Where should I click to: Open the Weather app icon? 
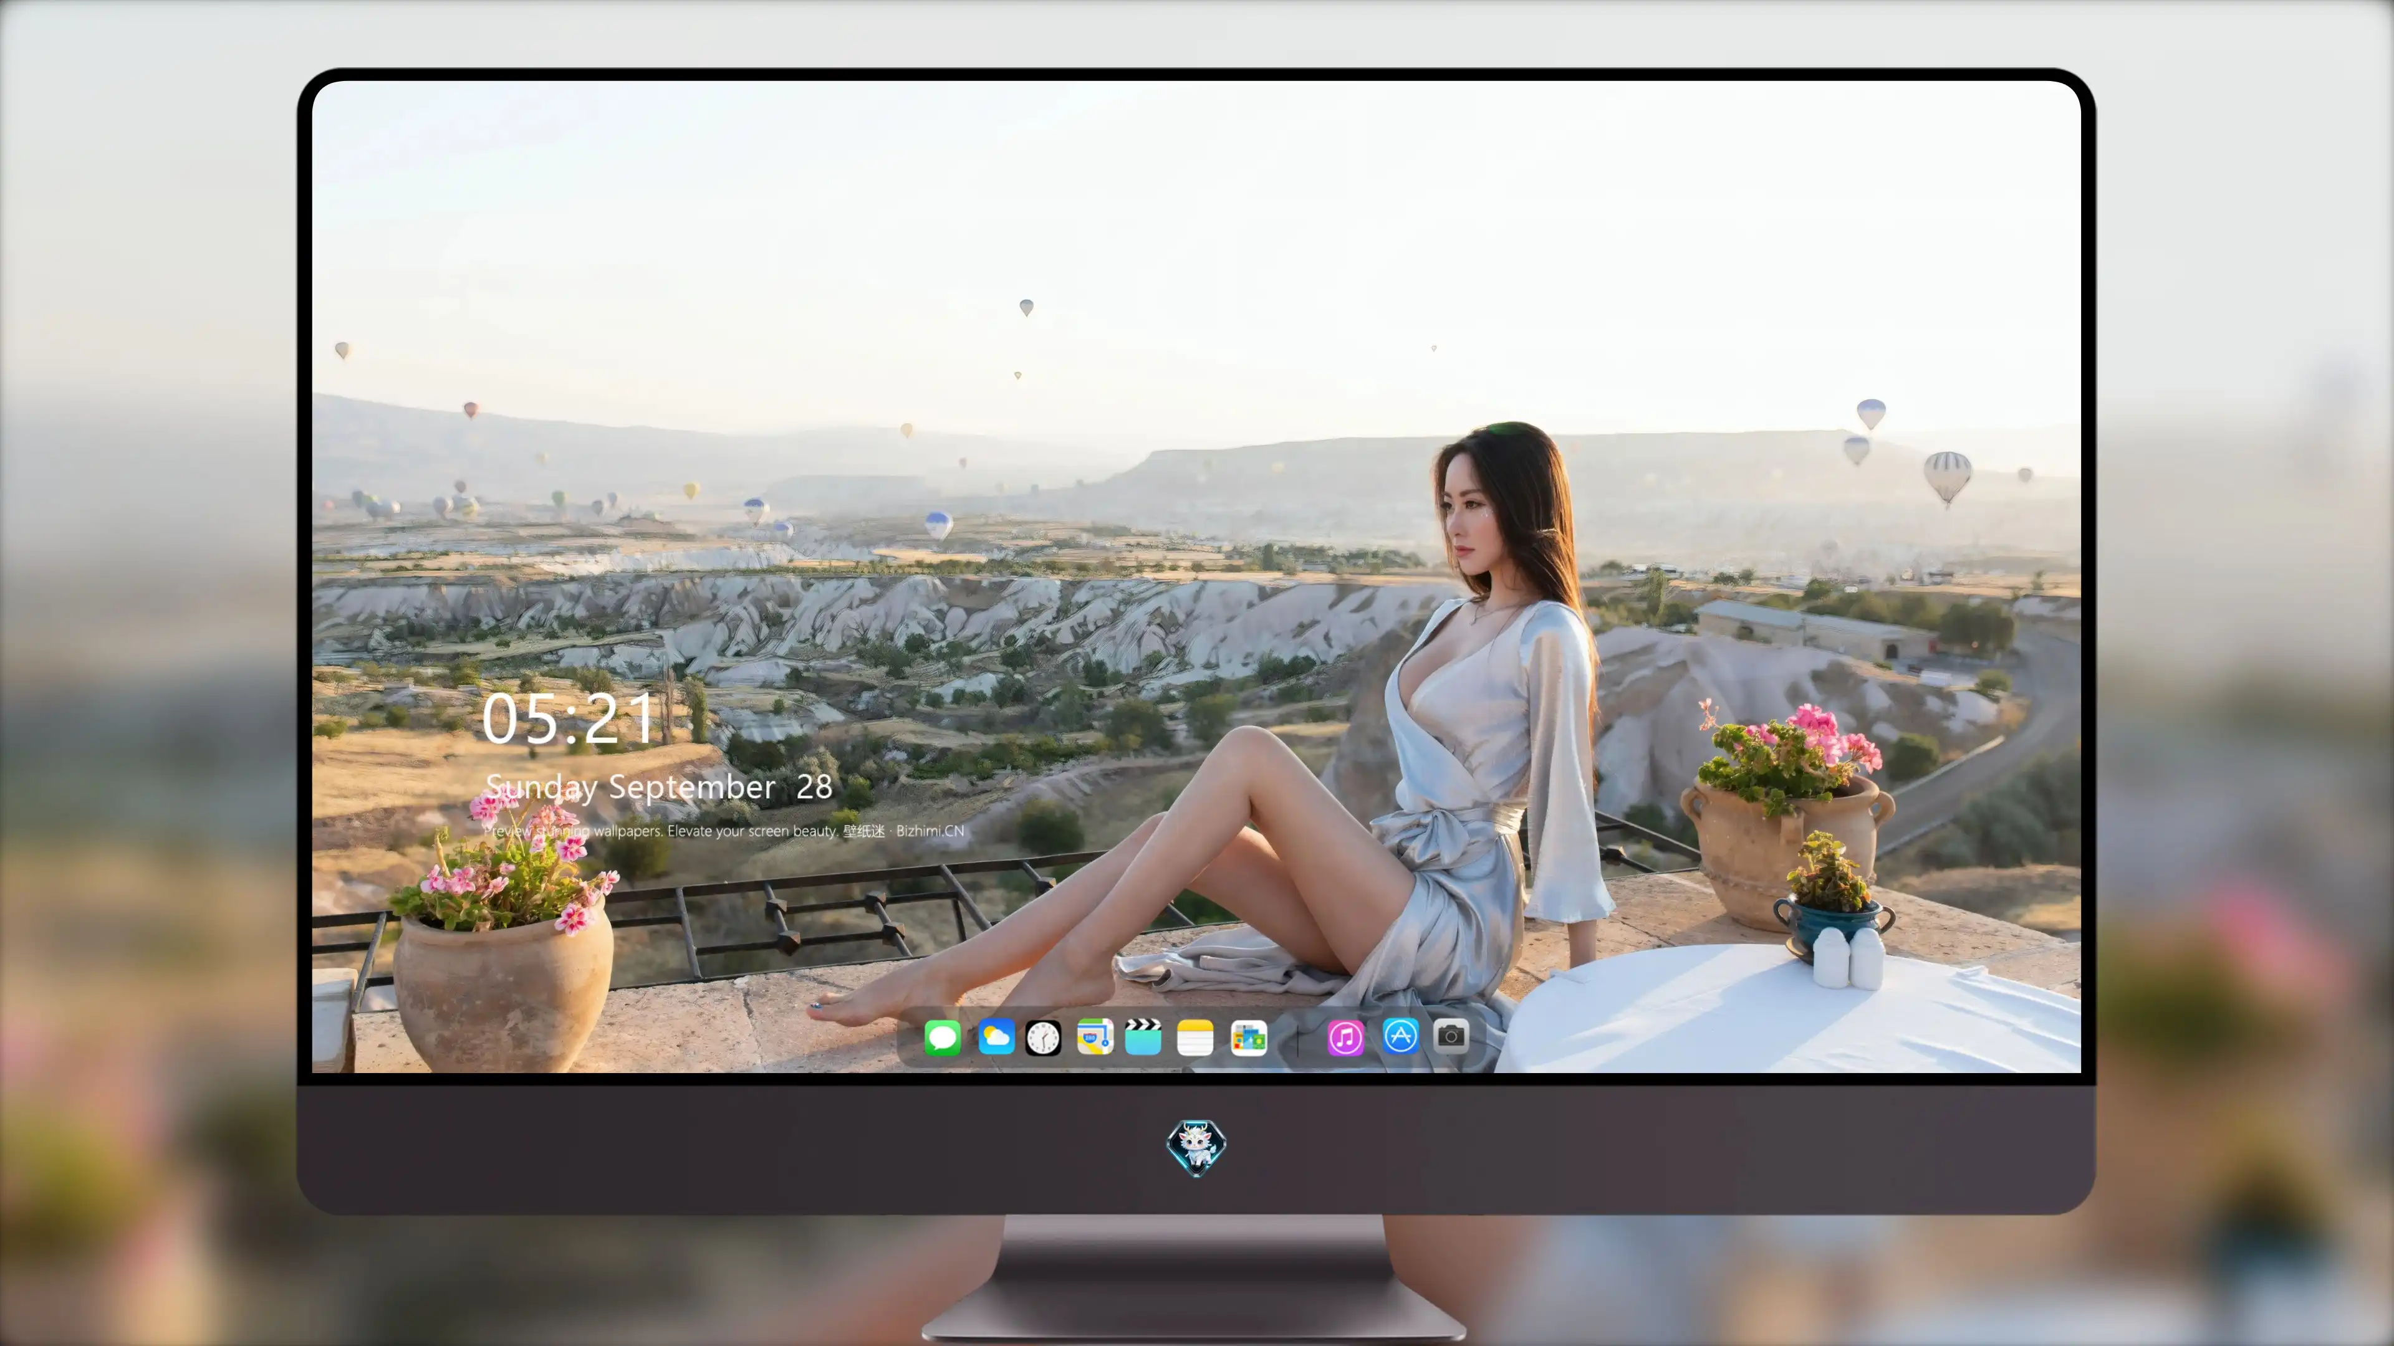996,1037
